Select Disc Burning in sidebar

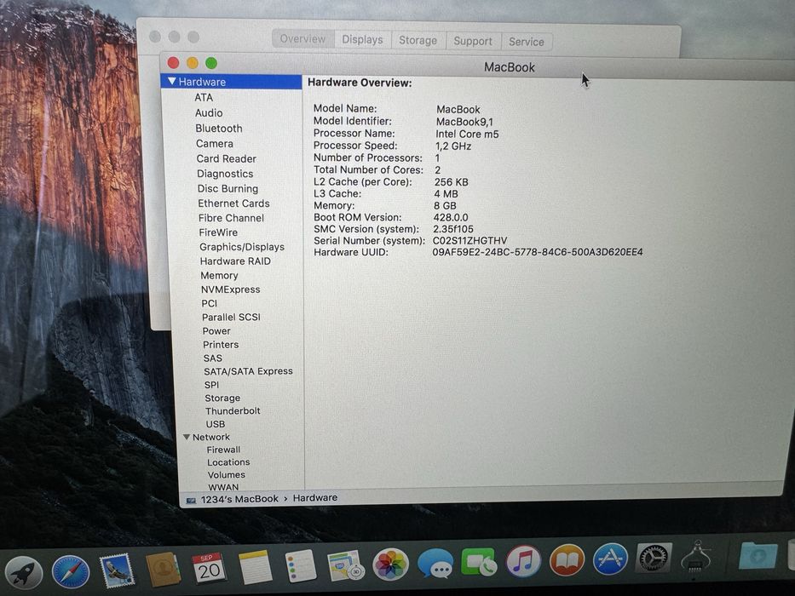tap(228, 188)
